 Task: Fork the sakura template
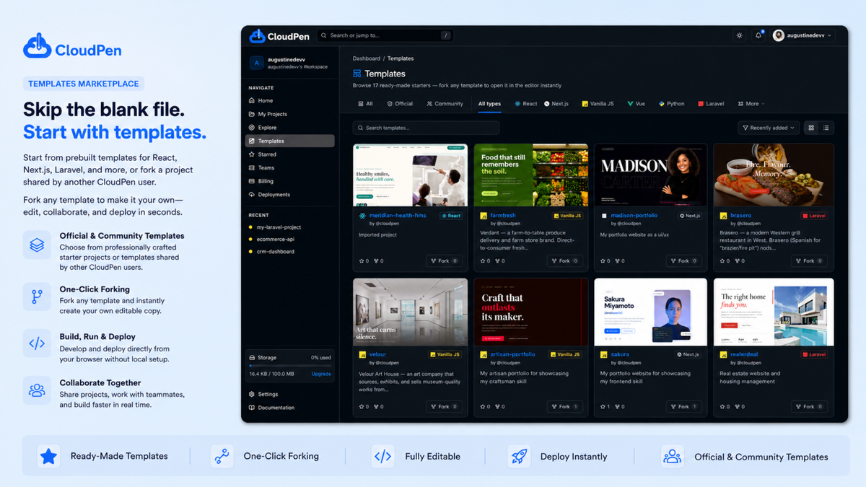[684, 407]
